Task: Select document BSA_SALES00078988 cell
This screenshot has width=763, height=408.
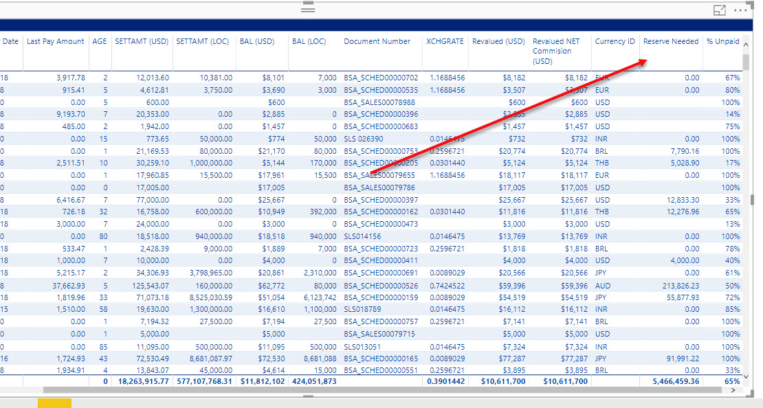Action: [x=379, y=102]
